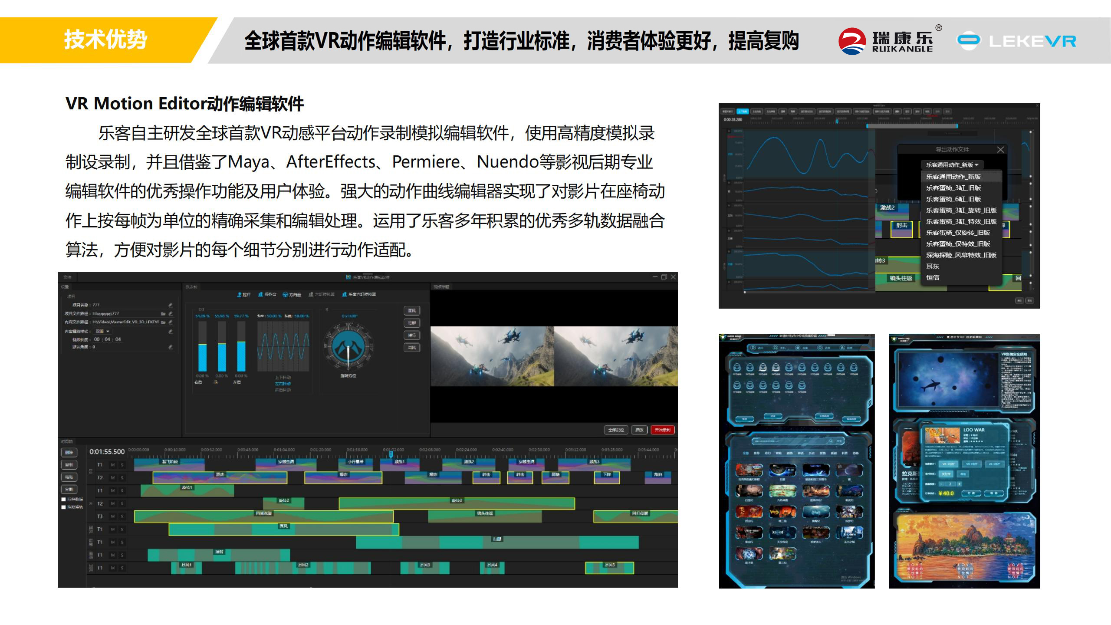1111x625 pixels.
Task: Click the 分割 split button beside timeline
Action: [x=69, y=489]
